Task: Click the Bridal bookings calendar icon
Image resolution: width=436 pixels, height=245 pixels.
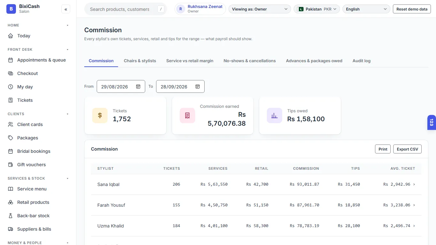Action: pyautogui.click(x=11, y=151)
